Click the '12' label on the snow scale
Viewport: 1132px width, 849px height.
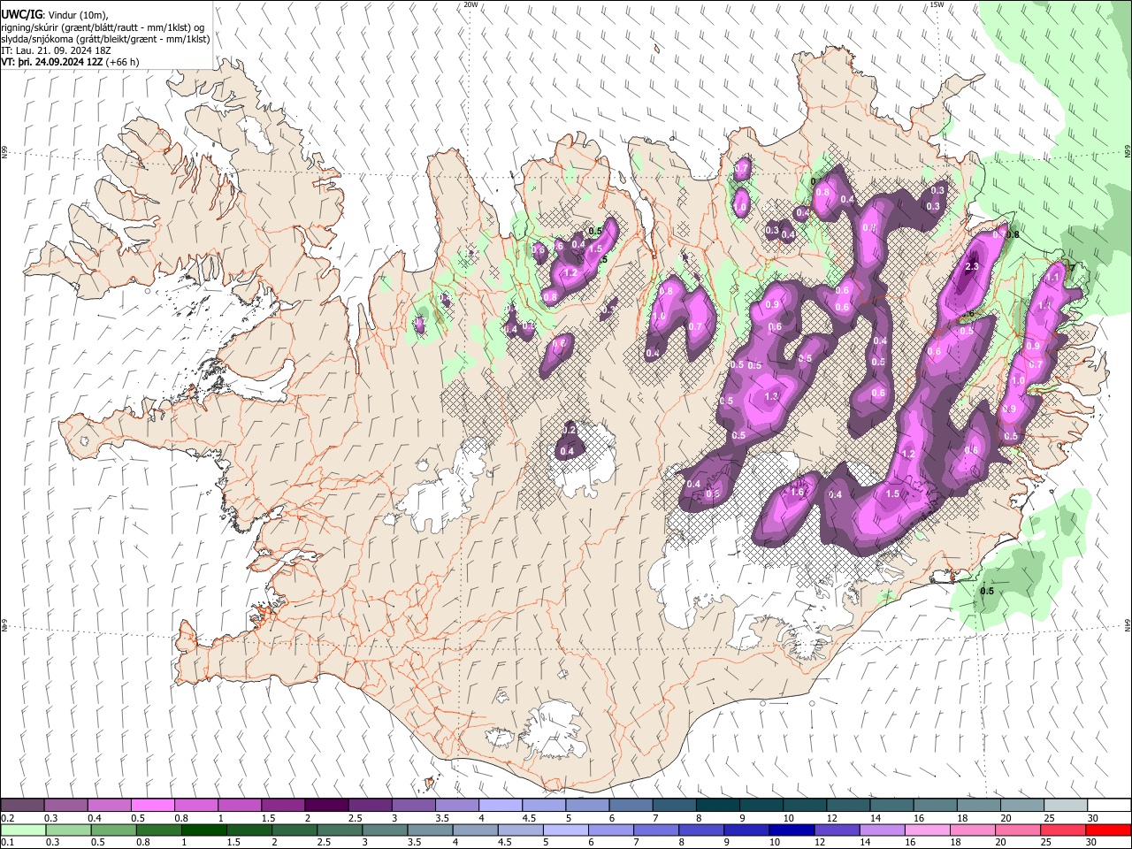(832, 818)
